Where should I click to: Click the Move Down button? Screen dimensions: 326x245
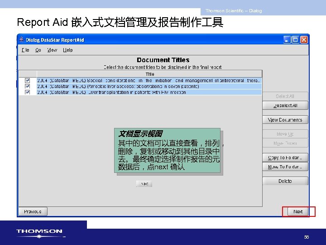pyautogui.click(x=285, y=143)
